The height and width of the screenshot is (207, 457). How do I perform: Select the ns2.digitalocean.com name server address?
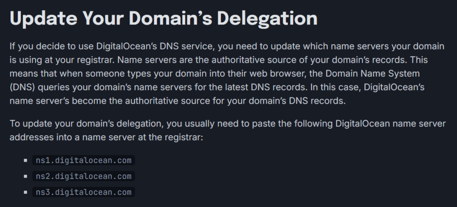83,176
